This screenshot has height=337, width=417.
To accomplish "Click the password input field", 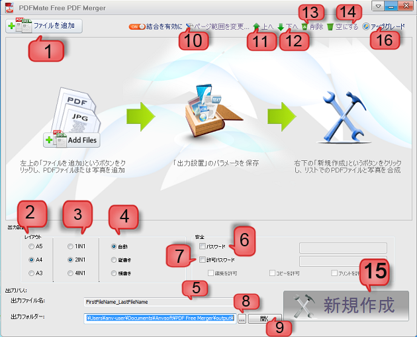I will click(x=343, y=248).
